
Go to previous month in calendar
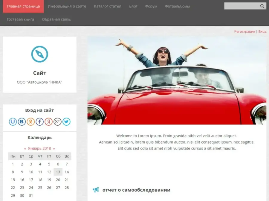(x=25, y=148)
